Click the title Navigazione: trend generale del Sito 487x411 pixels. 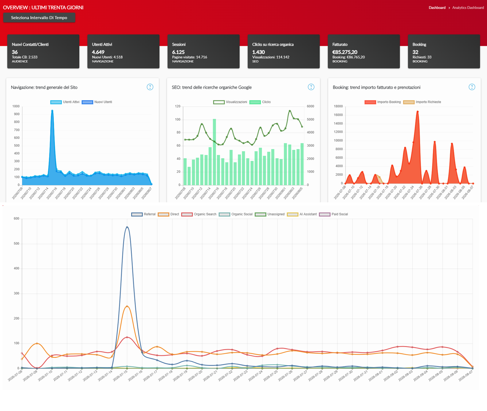point(44,87)
